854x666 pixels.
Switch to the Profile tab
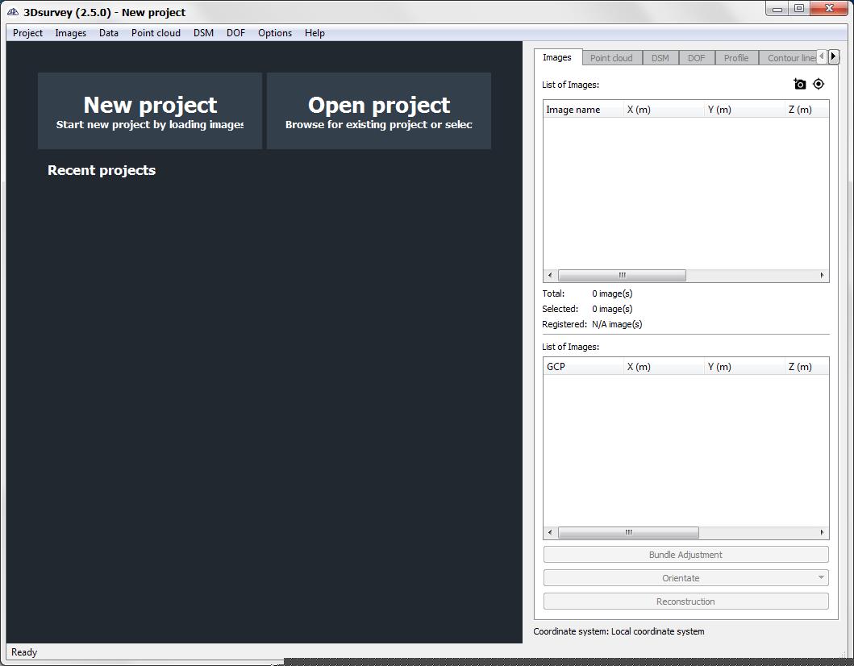(x=736, y=58)
